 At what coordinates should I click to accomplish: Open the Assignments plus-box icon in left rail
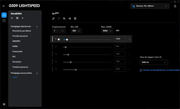click(x=4, y=21)
